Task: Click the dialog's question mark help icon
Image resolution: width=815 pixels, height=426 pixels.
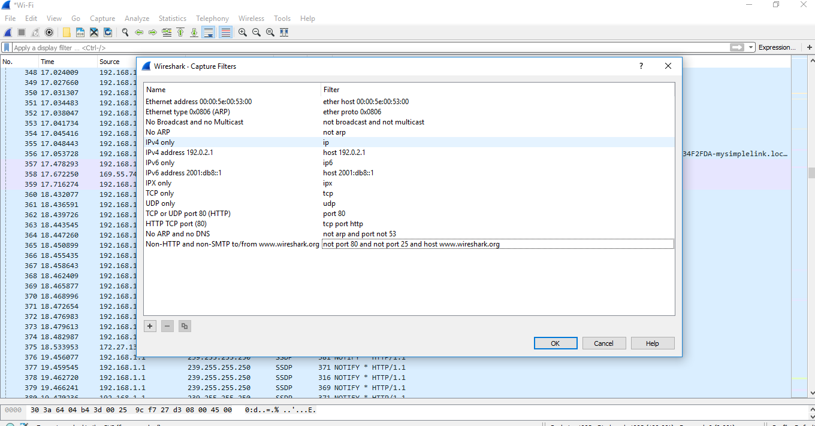Action: (x=641, y=66)
